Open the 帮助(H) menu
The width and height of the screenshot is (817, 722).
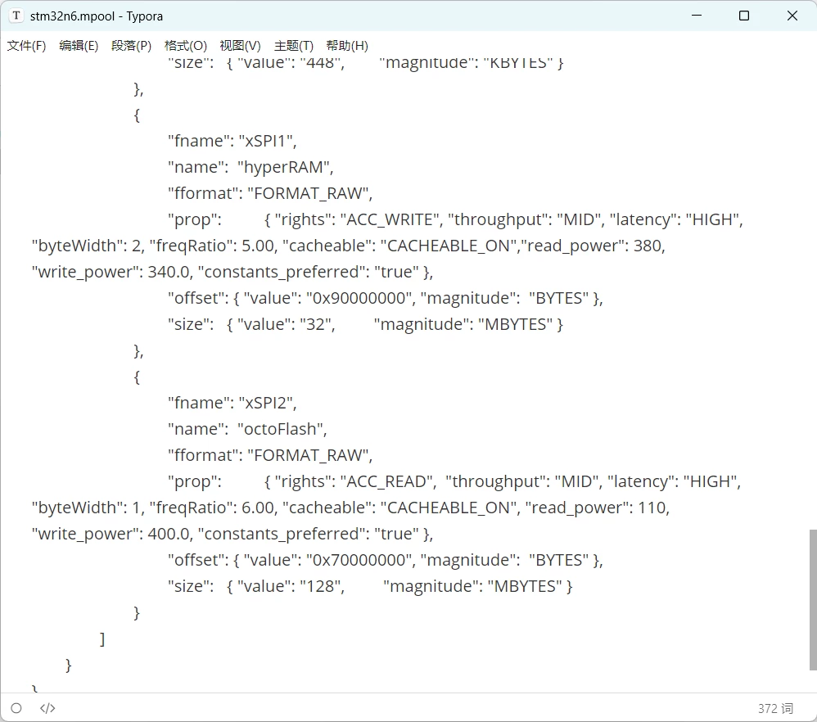[x=347, y=46]
